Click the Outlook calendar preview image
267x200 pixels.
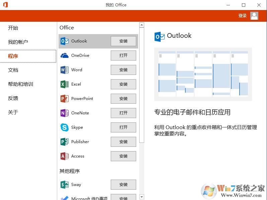[203, 74]
